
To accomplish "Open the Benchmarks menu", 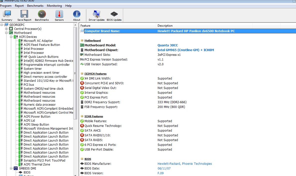I will (35, 6).
